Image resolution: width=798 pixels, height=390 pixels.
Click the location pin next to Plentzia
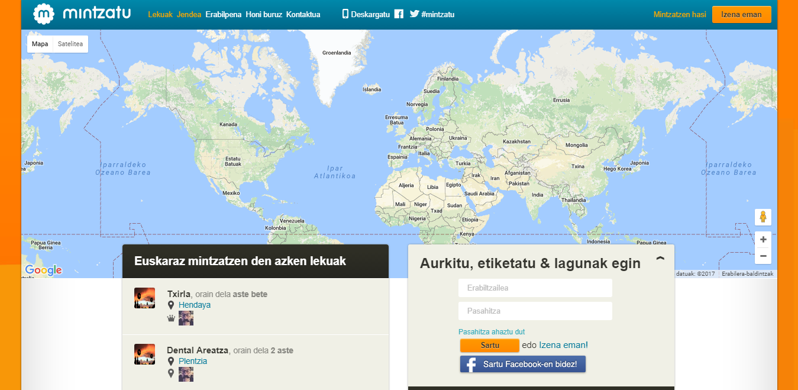171,362
